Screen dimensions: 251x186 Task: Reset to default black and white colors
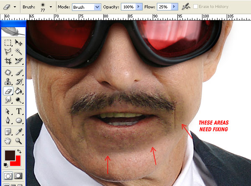(6, 165)
